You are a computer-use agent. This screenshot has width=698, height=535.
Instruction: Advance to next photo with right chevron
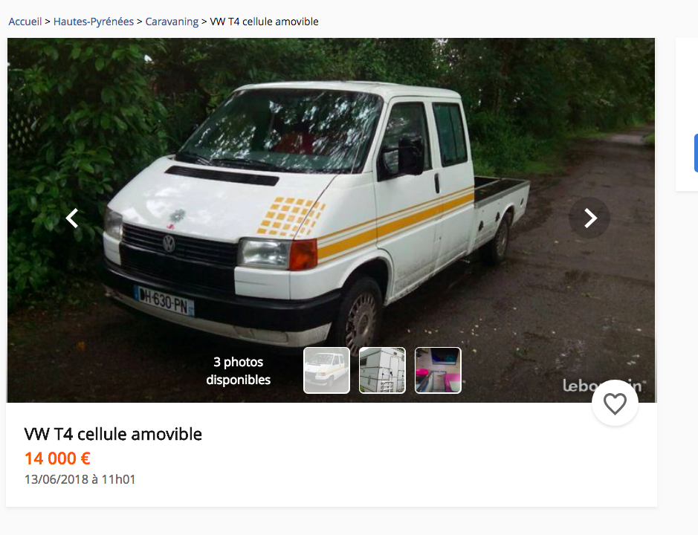point(589,218)
